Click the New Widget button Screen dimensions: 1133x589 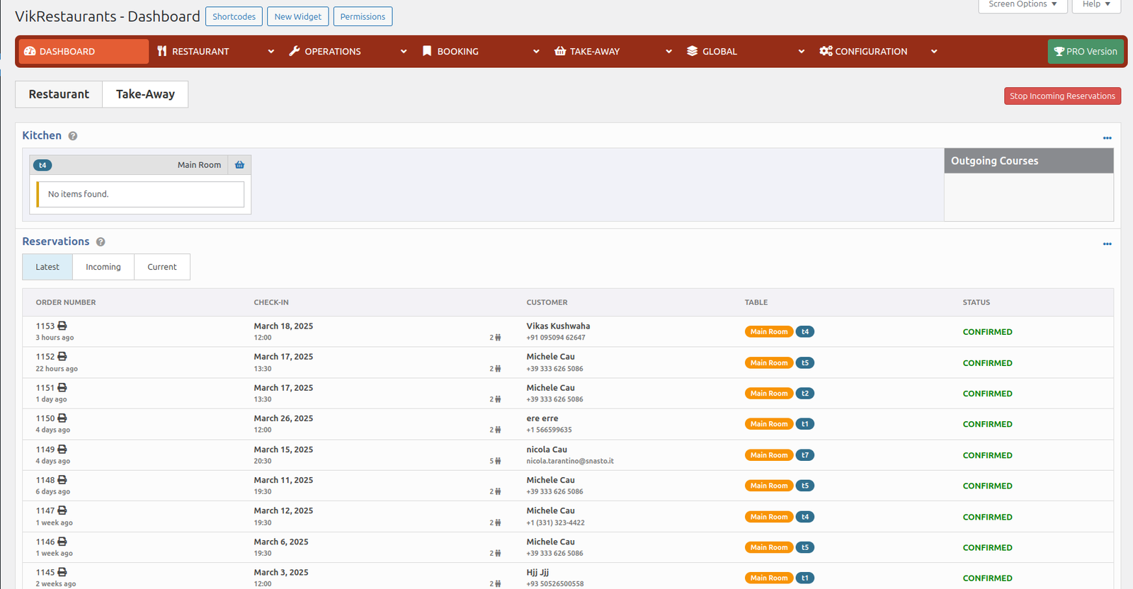coord(297,16)
